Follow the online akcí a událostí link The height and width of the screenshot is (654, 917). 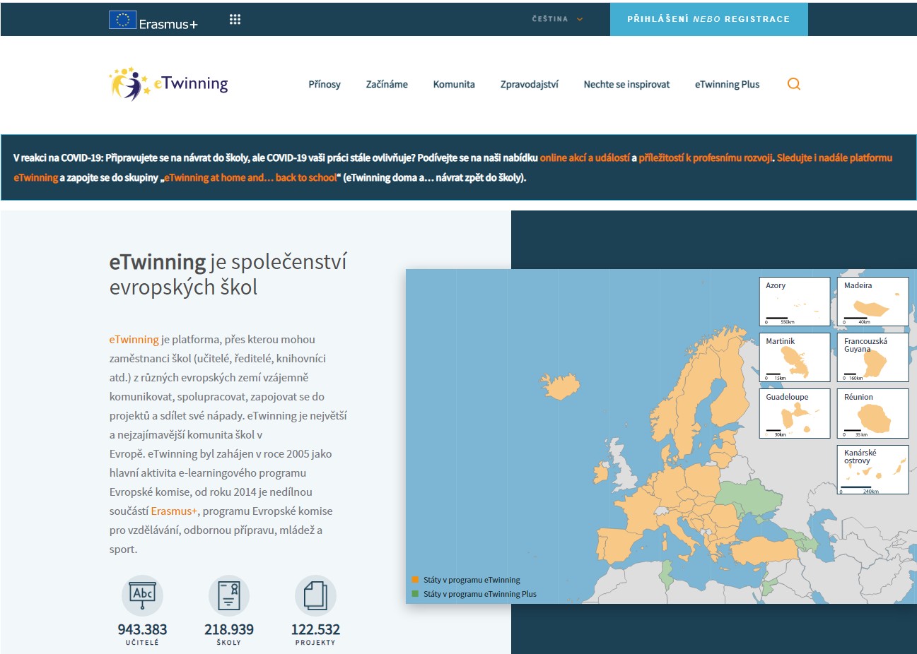click(584, 157)
